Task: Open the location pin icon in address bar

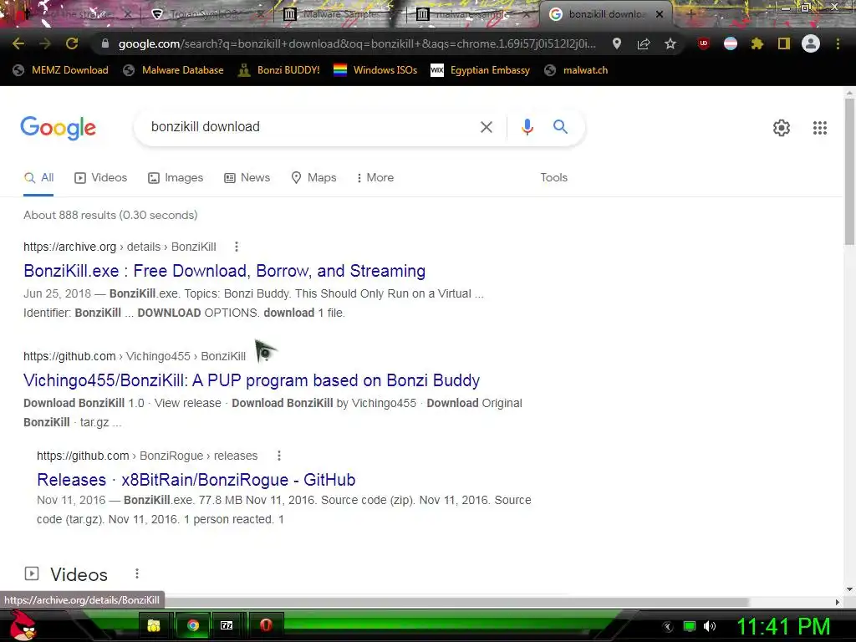Action: [617, 43]
